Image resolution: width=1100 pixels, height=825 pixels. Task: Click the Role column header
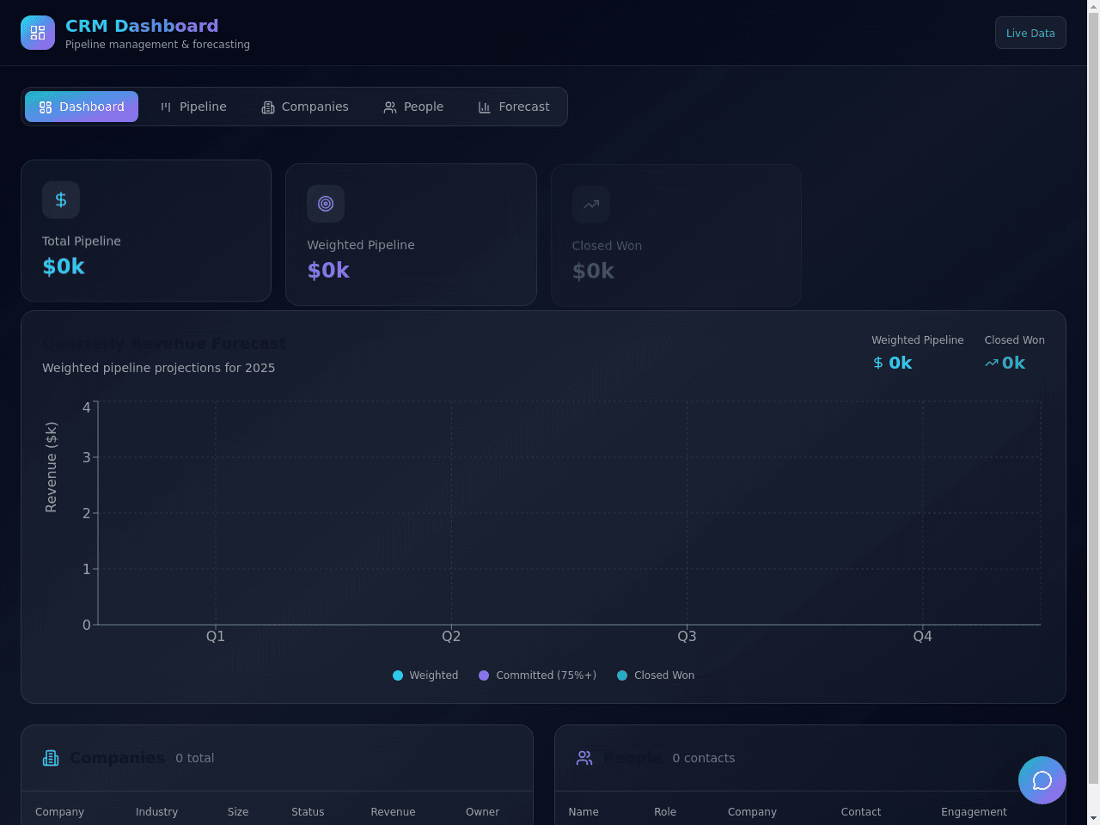665,812
